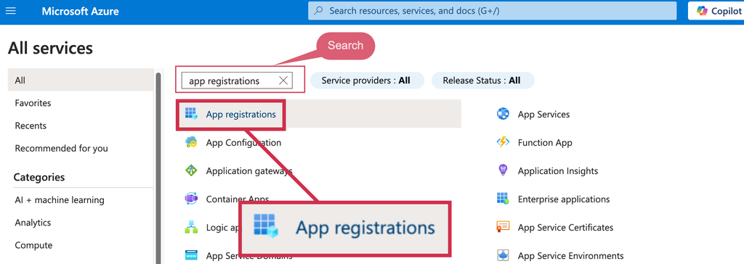
Task: Click the App Service Domains icon
Action: [x=191, y=256]
